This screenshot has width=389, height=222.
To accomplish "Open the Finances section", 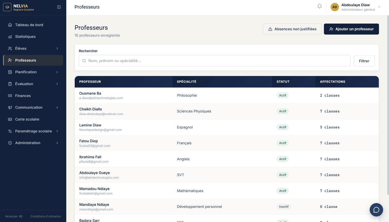I will click(x=33, y=96).
